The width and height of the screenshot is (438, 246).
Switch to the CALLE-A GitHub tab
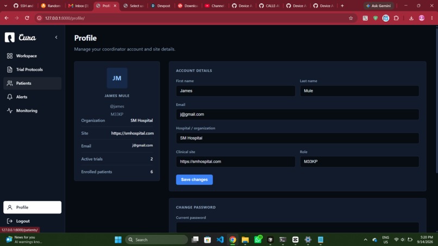[269, 5]
